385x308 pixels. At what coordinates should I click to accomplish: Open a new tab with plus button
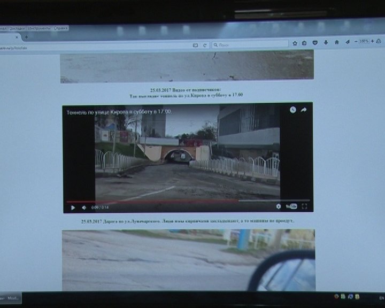(x=26, y=37)
